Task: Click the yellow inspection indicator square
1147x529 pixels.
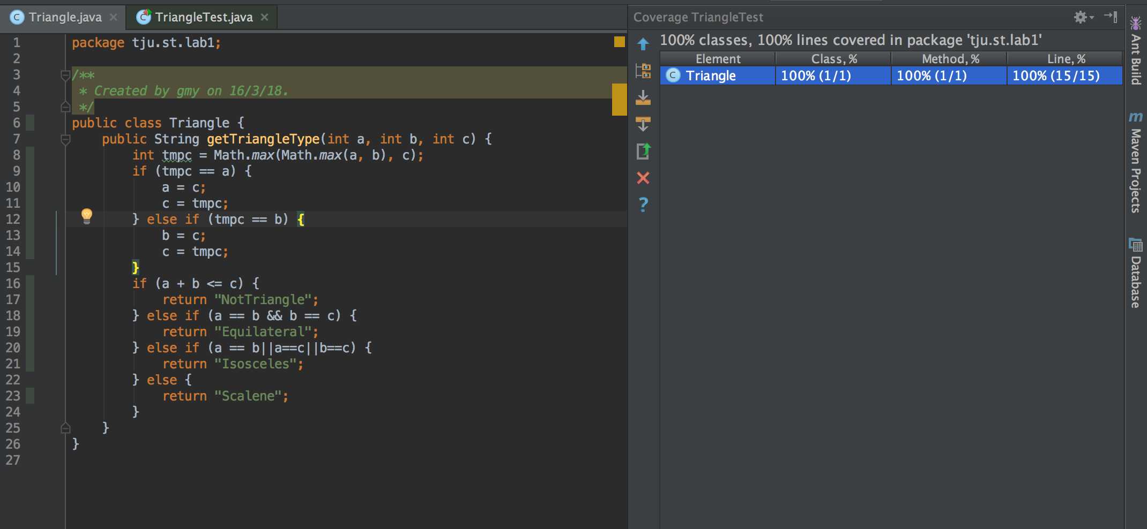Action: [620, 42]
